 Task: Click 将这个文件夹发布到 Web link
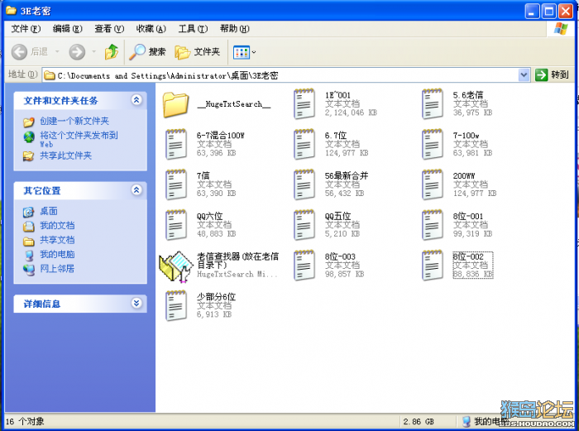point(79,139)
